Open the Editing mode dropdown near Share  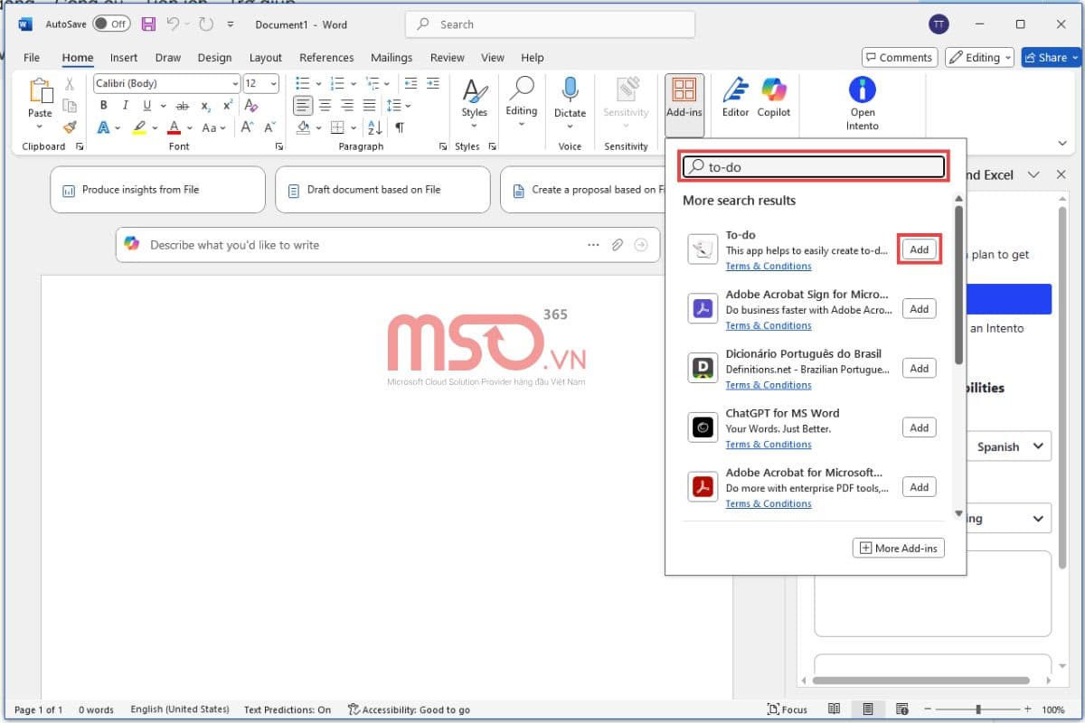click(979, 57)
